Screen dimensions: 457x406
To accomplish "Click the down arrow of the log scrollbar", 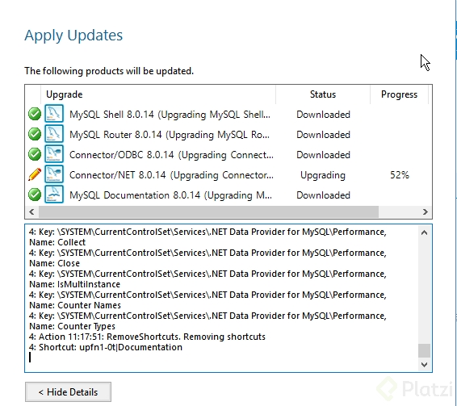I will tap(425, 365).
